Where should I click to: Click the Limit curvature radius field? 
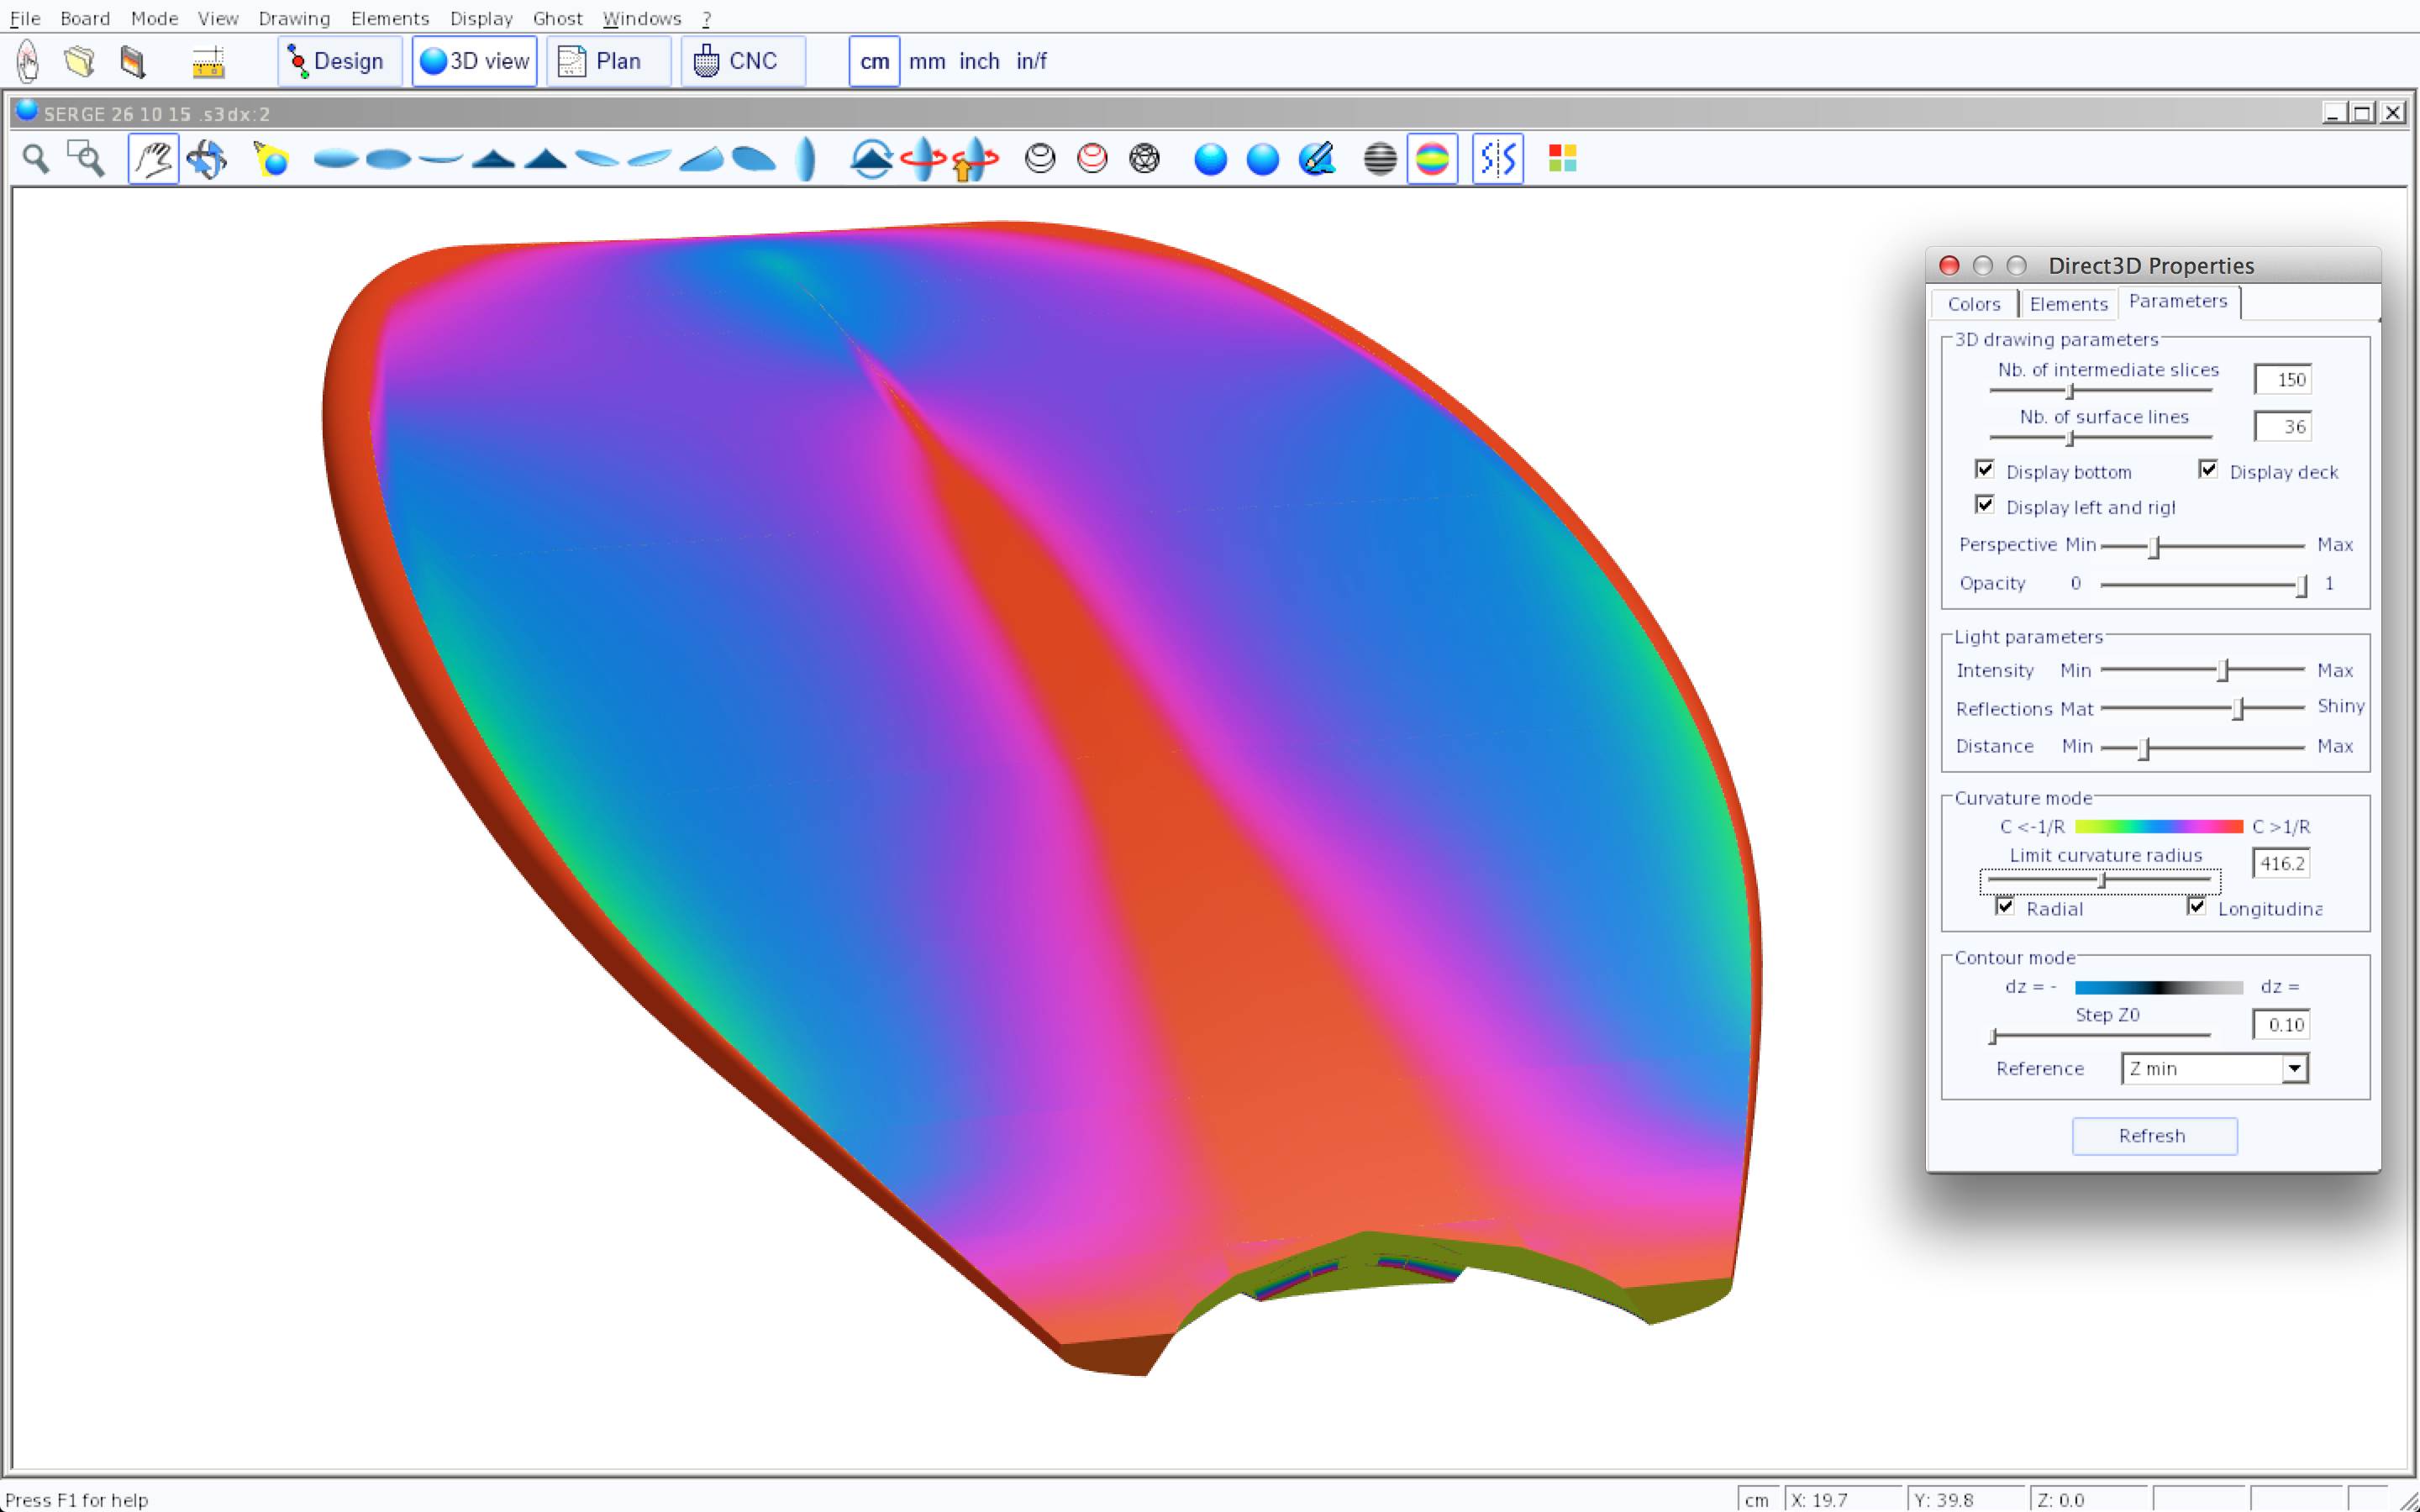(2281, 864)
